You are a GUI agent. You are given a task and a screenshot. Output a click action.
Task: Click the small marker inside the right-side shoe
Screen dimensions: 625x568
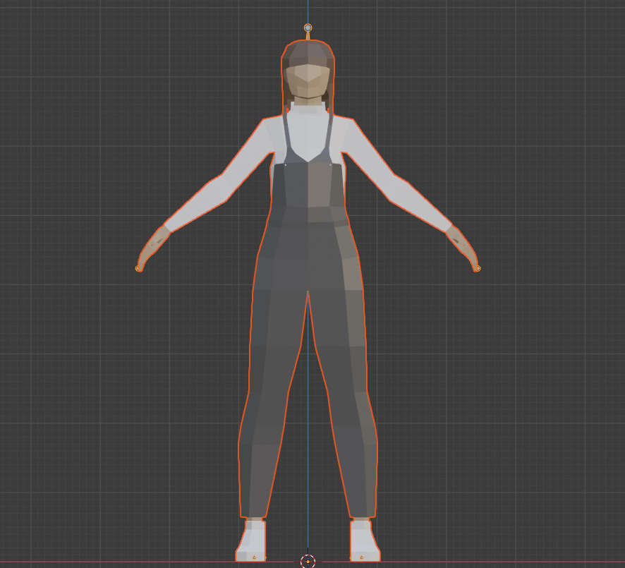point(361,557)
